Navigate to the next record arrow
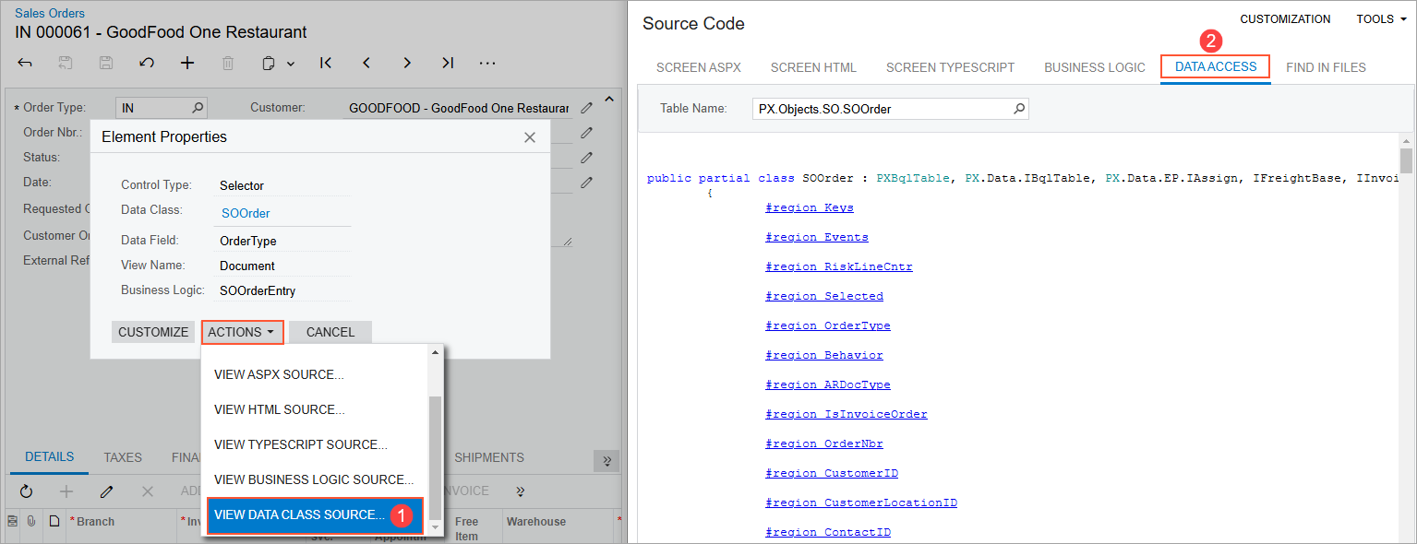1417x544 pixels. pyautogui.click(x=407, y=63)
